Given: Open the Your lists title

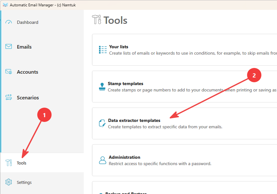Looking at the screenshot, I should [x=118, y=47].
